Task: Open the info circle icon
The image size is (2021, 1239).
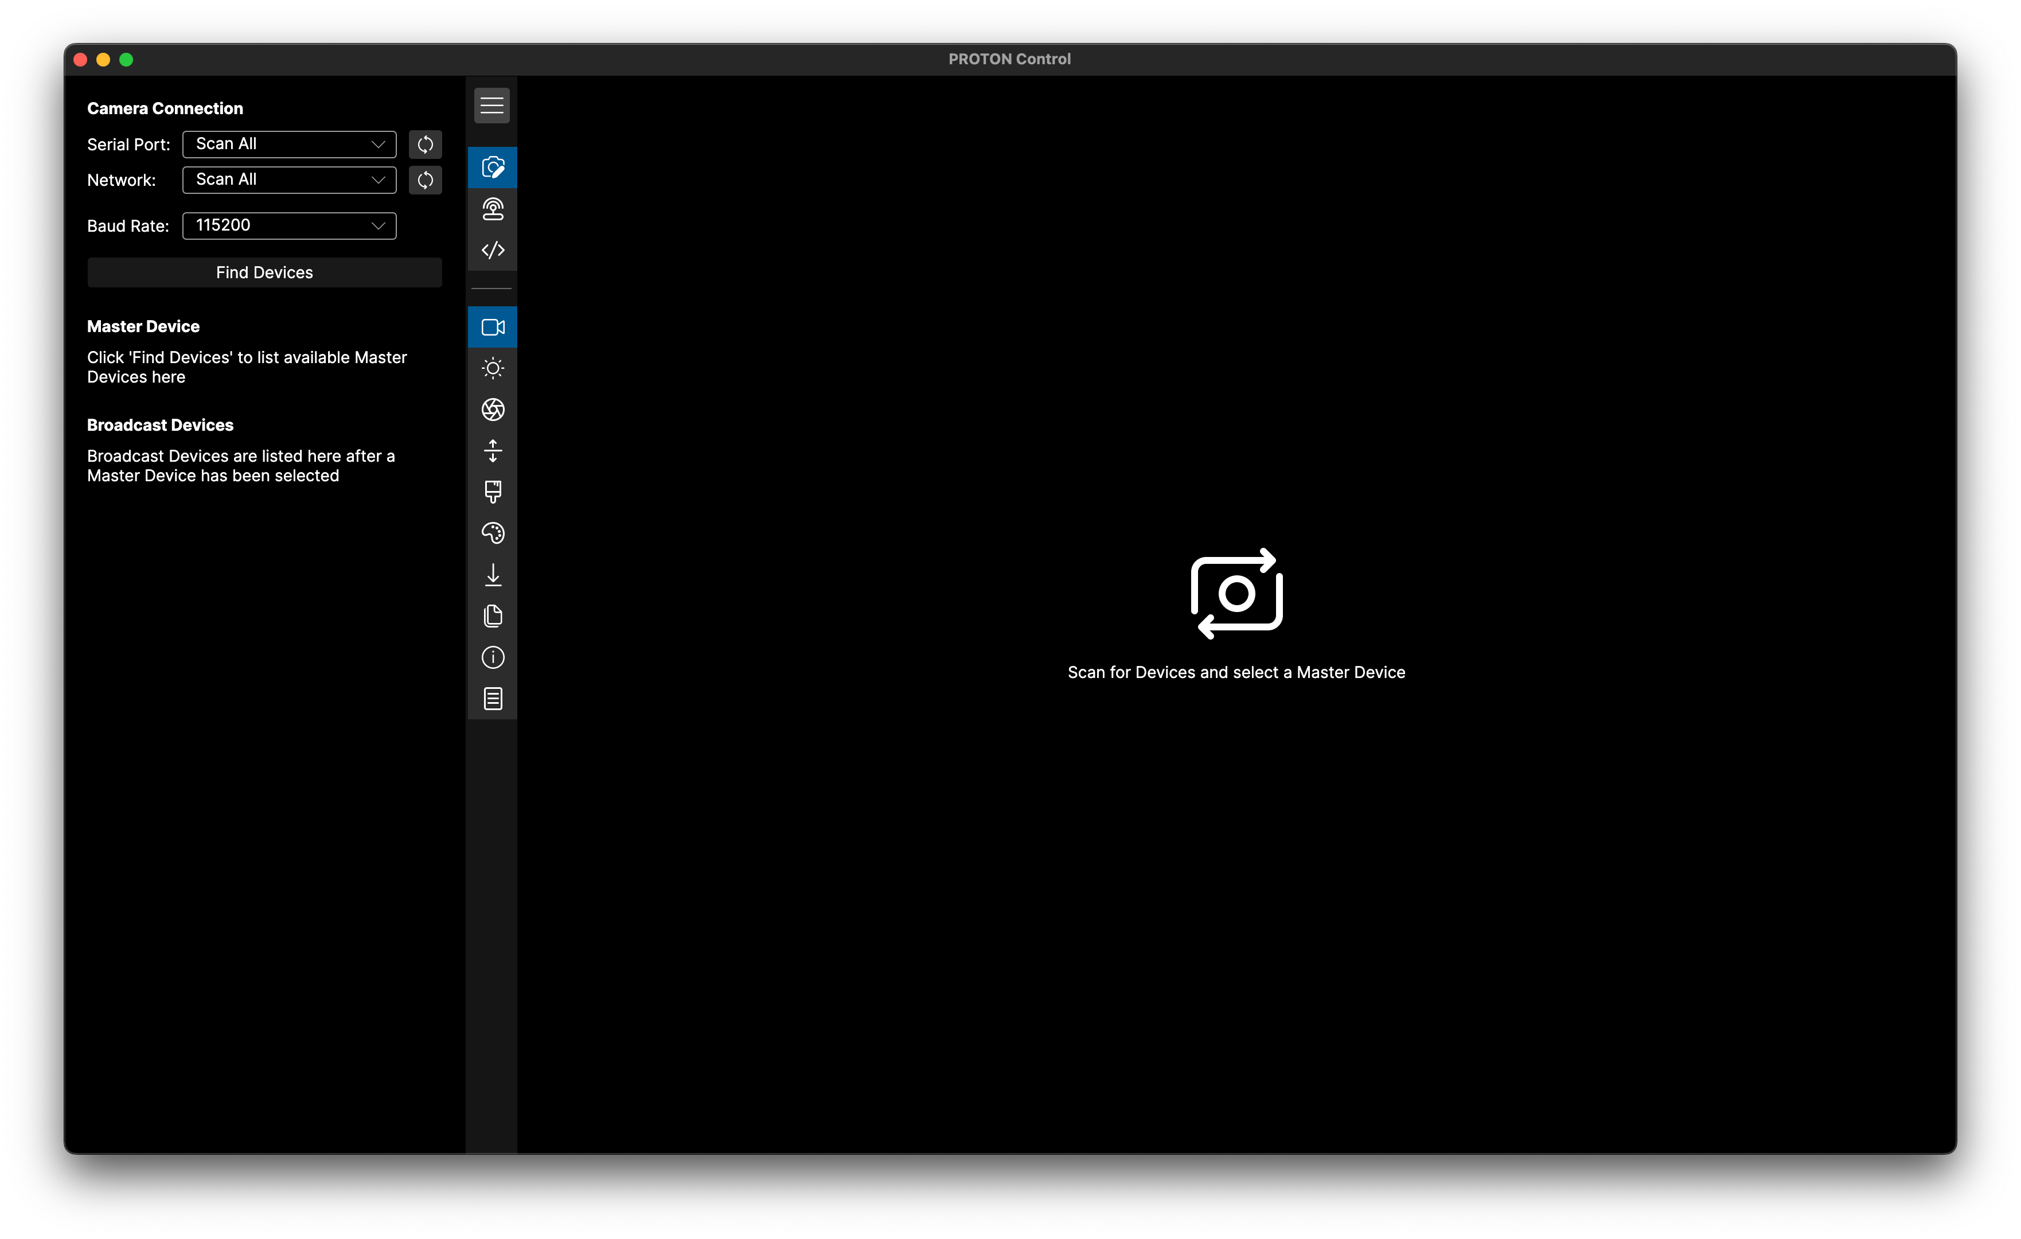Action: (x=492, y=657)
